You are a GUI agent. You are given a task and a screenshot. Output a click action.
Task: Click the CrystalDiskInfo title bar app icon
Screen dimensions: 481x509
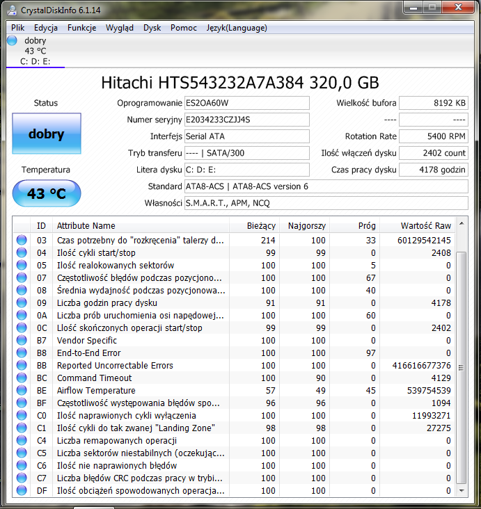pos(12,10)
